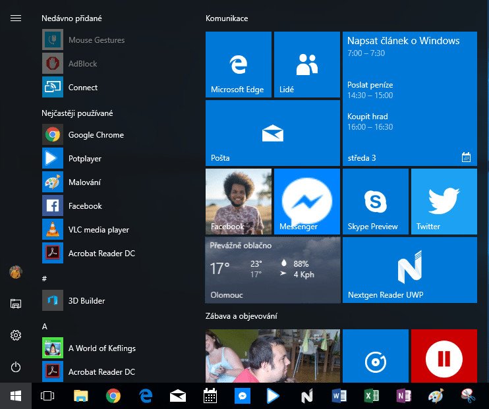Select the Zábava a objevování group header

tap(241, 315)
